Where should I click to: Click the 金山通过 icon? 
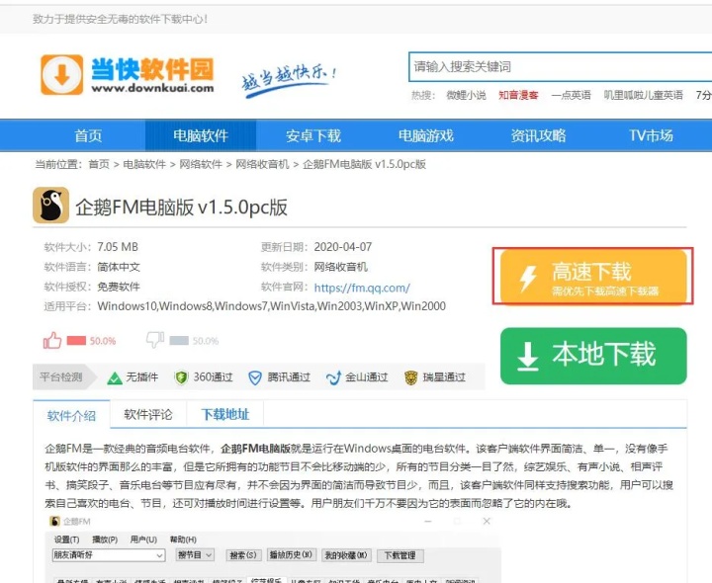(x=334, y=377)
